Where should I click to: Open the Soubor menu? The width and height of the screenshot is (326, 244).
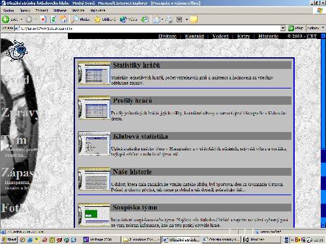pyautogui.click(x=8, y=10)
